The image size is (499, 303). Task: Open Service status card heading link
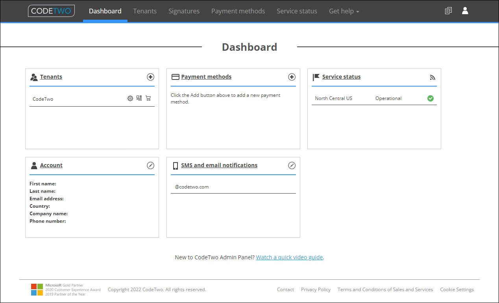pos(341,77)
